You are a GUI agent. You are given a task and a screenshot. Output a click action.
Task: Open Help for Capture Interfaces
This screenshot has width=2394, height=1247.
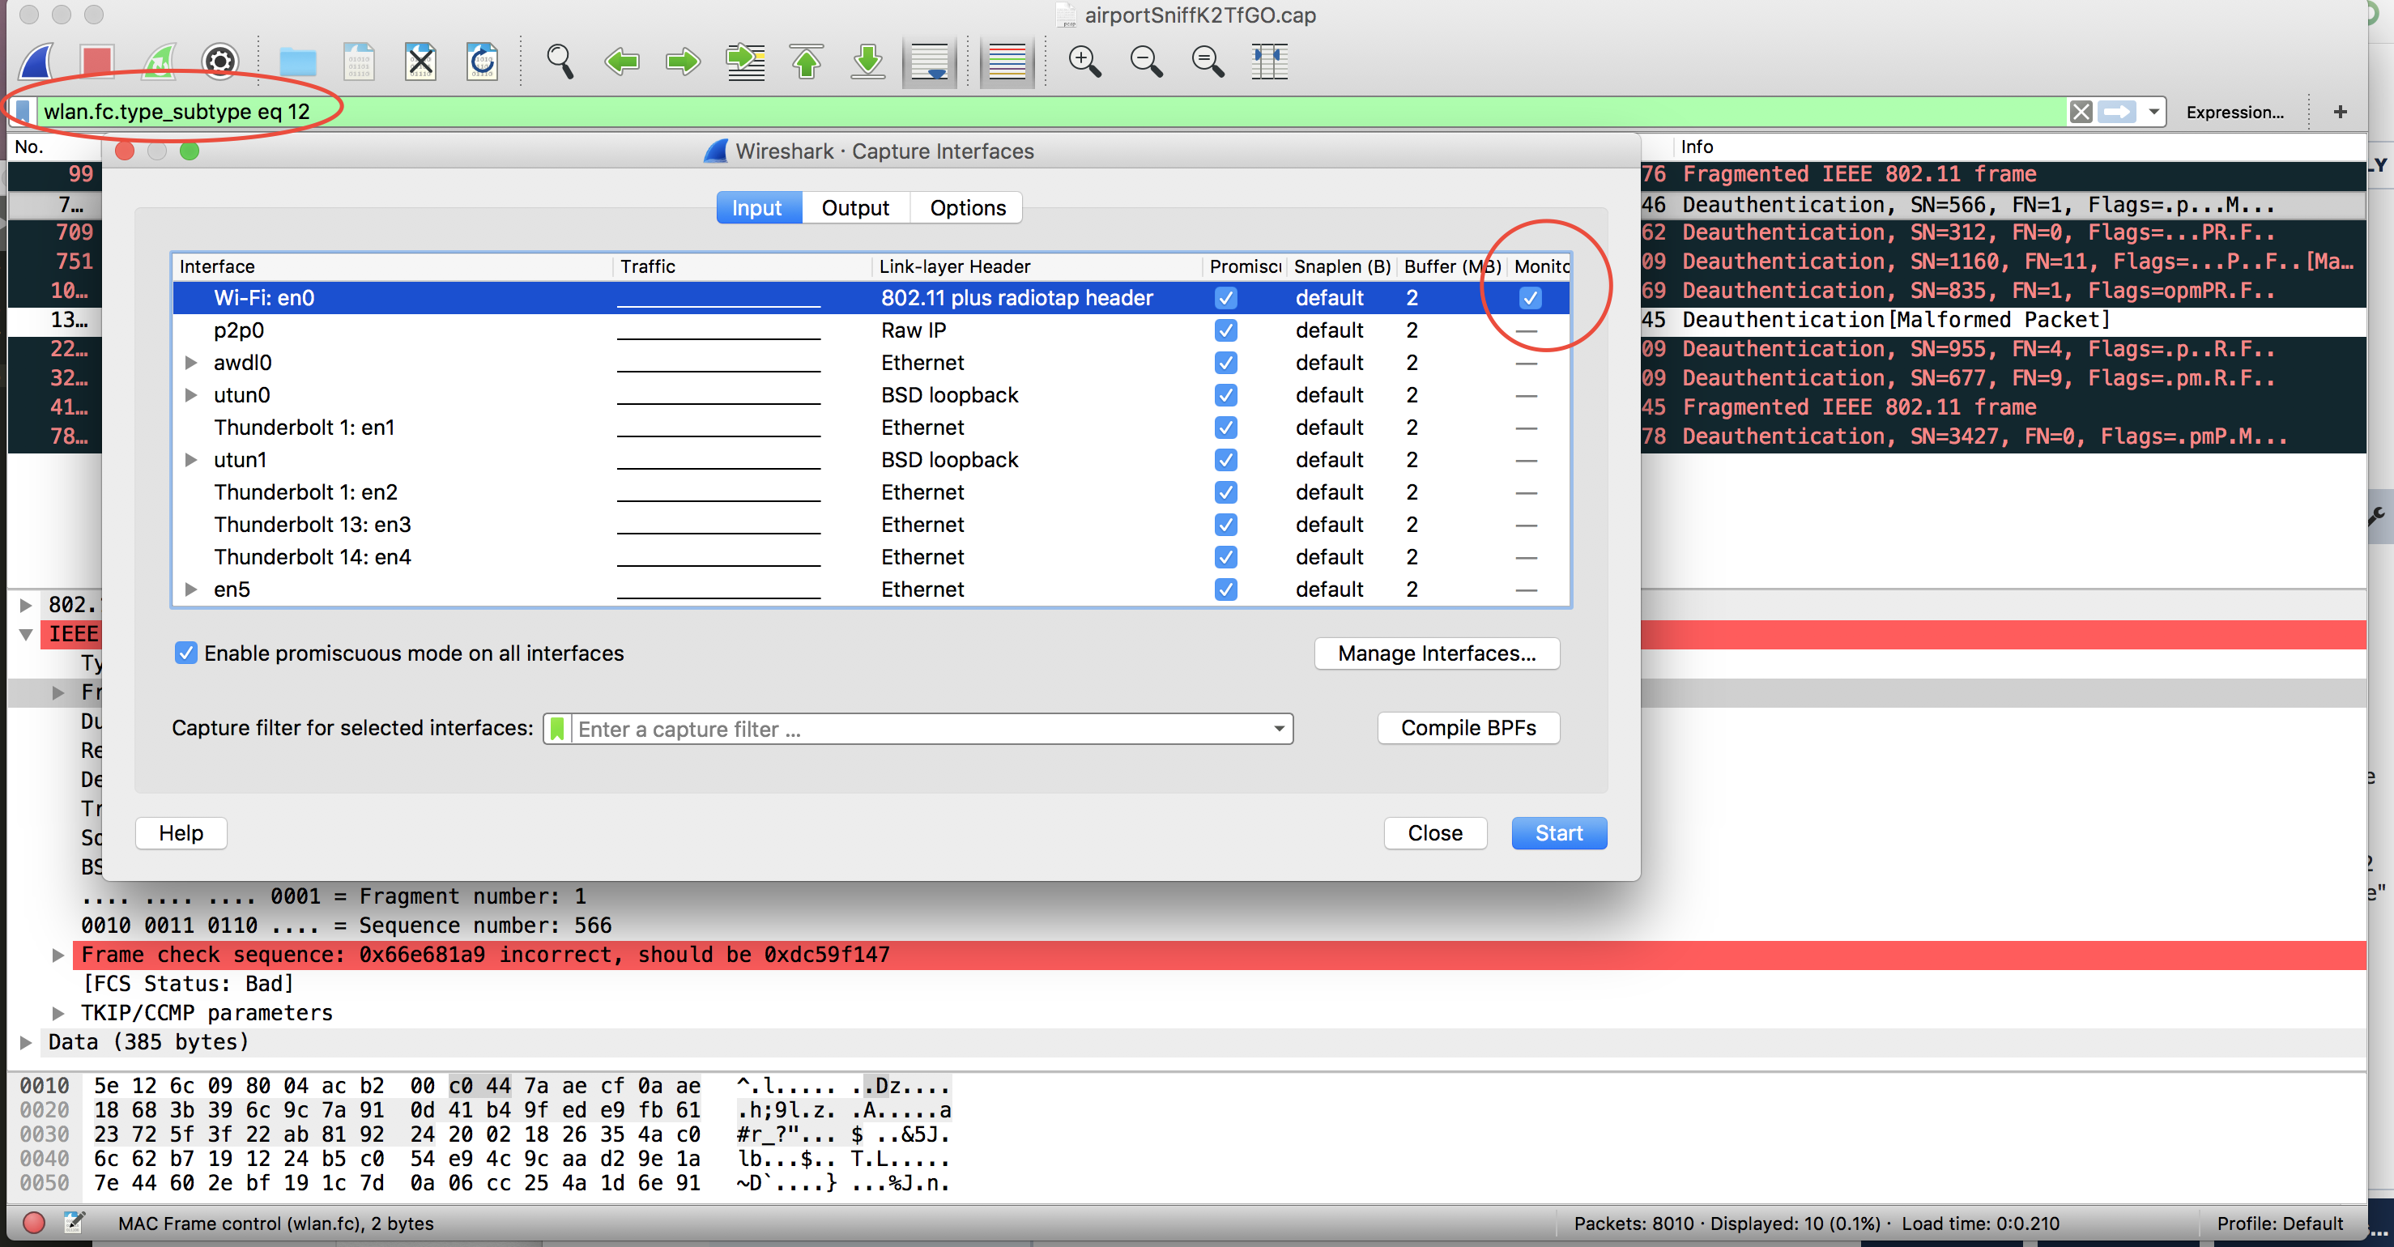pos(181,832)
